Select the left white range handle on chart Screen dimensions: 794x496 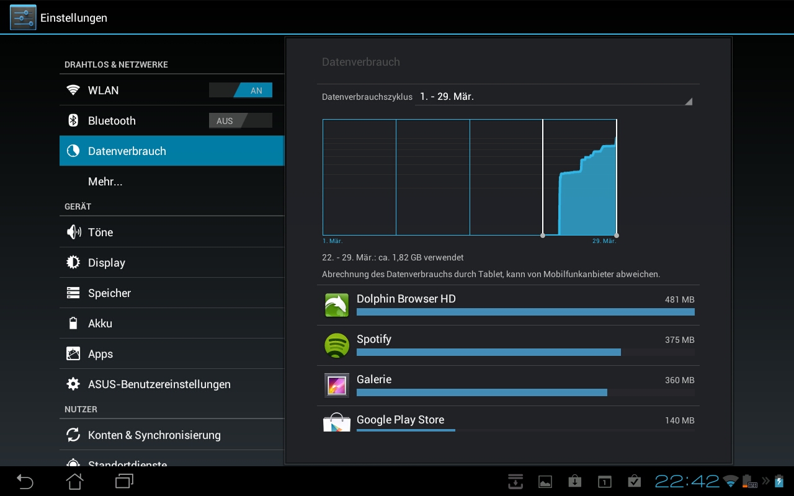pyautogui.click(x=543, y=236)
